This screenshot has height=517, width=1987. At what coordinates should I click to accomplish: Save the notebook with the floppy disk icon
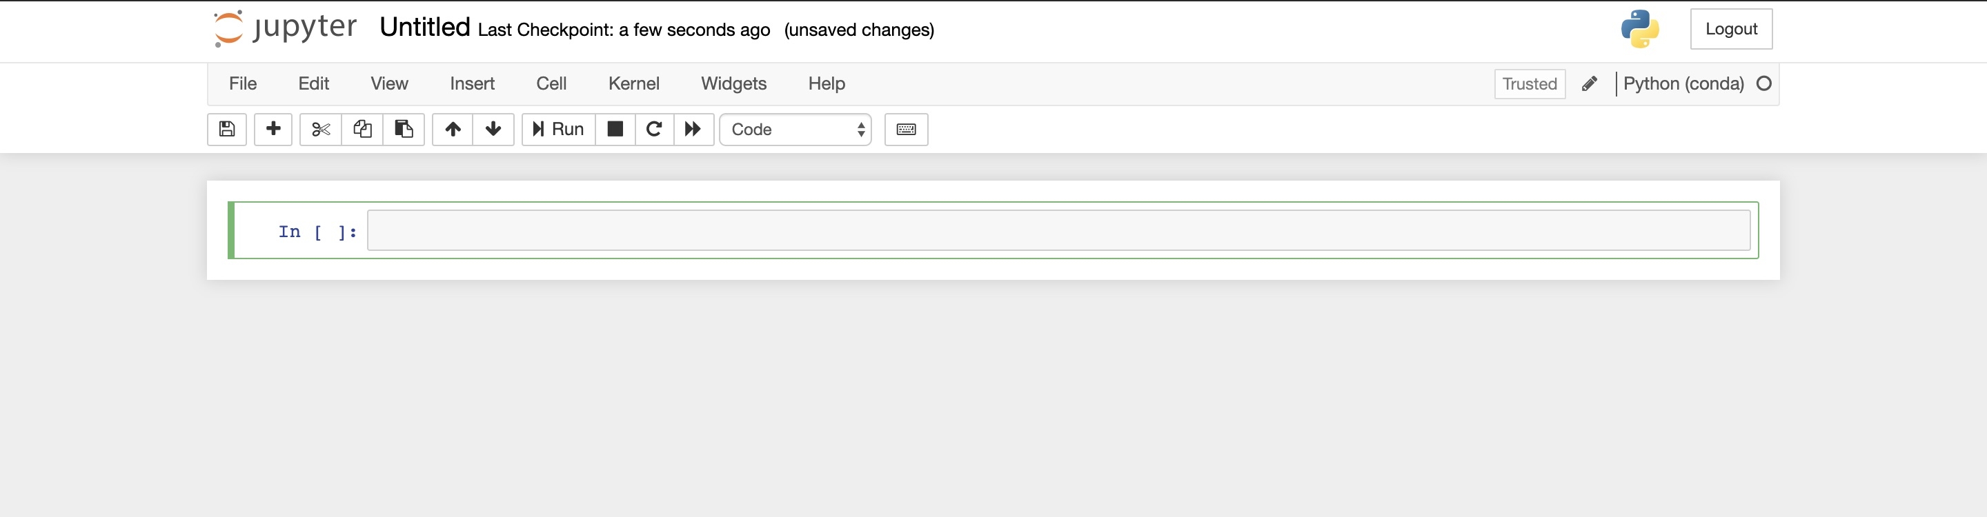pos(227,130)
